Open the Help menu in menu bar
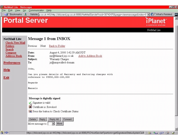The width and height of the screenshot is (178, 135). [x=49, y=10]
